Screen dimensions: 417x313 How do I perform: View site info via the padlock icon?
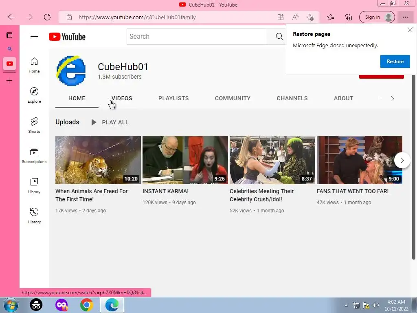[x=69, y=17]
